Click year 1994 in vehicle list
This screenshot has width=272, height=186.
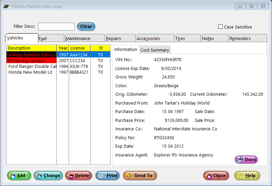pos(64,66)
